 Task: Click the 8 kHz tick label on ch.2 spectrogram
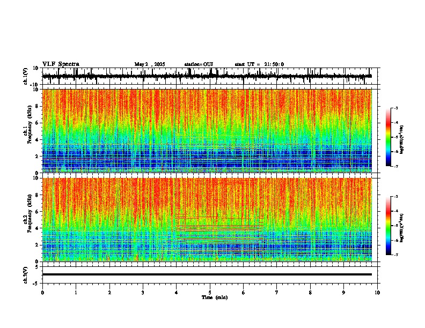38,195
